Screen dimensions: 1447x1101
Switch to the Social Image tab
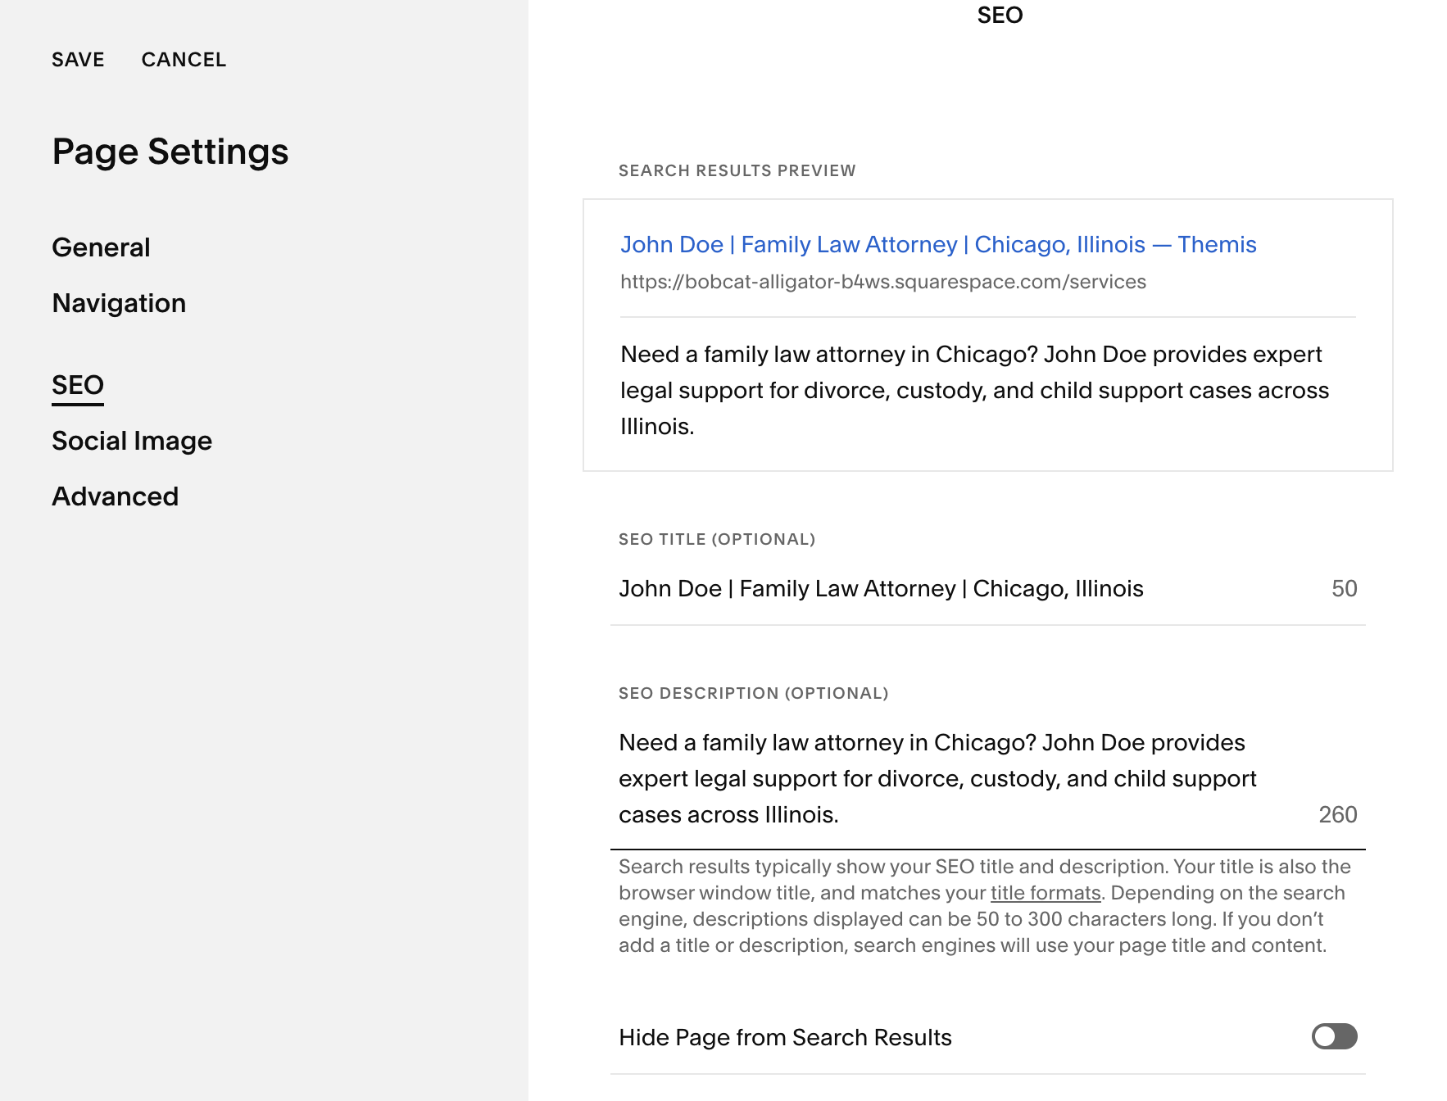[132, 440]
